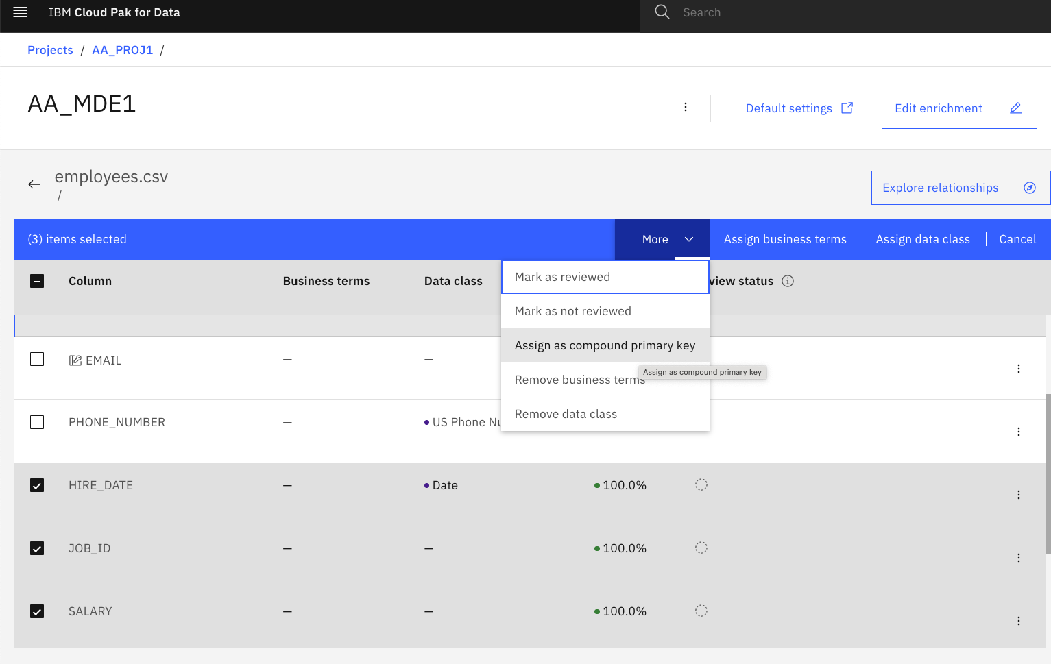
Task: Click the search magnifier icon
Action: [662, 12]
